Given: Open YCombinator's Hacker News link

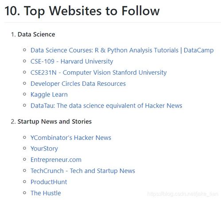Looking at the screenshot, I should click(x=71, y=138).
